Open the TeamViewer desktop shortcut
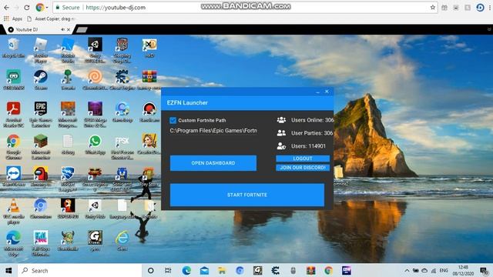Viewport: 493px width, 277px height. 13,176
